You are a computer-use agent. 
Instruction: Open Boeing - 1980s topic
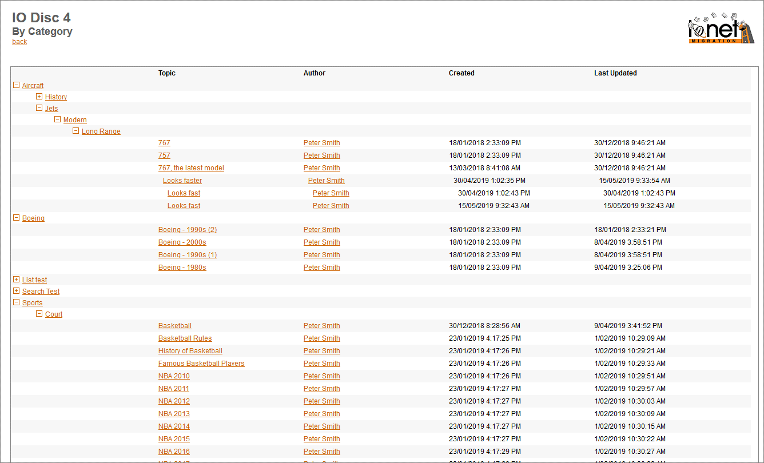point(182,268)
